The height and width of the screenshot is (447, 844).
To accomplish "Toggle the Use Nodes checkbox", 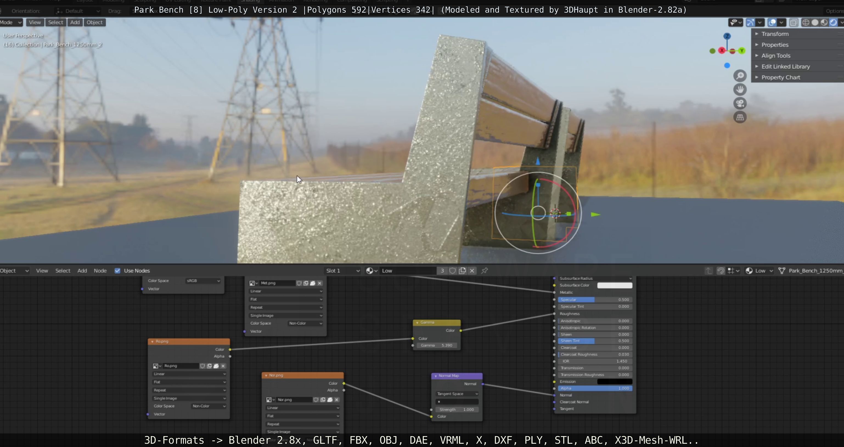I will click(117, 271).
